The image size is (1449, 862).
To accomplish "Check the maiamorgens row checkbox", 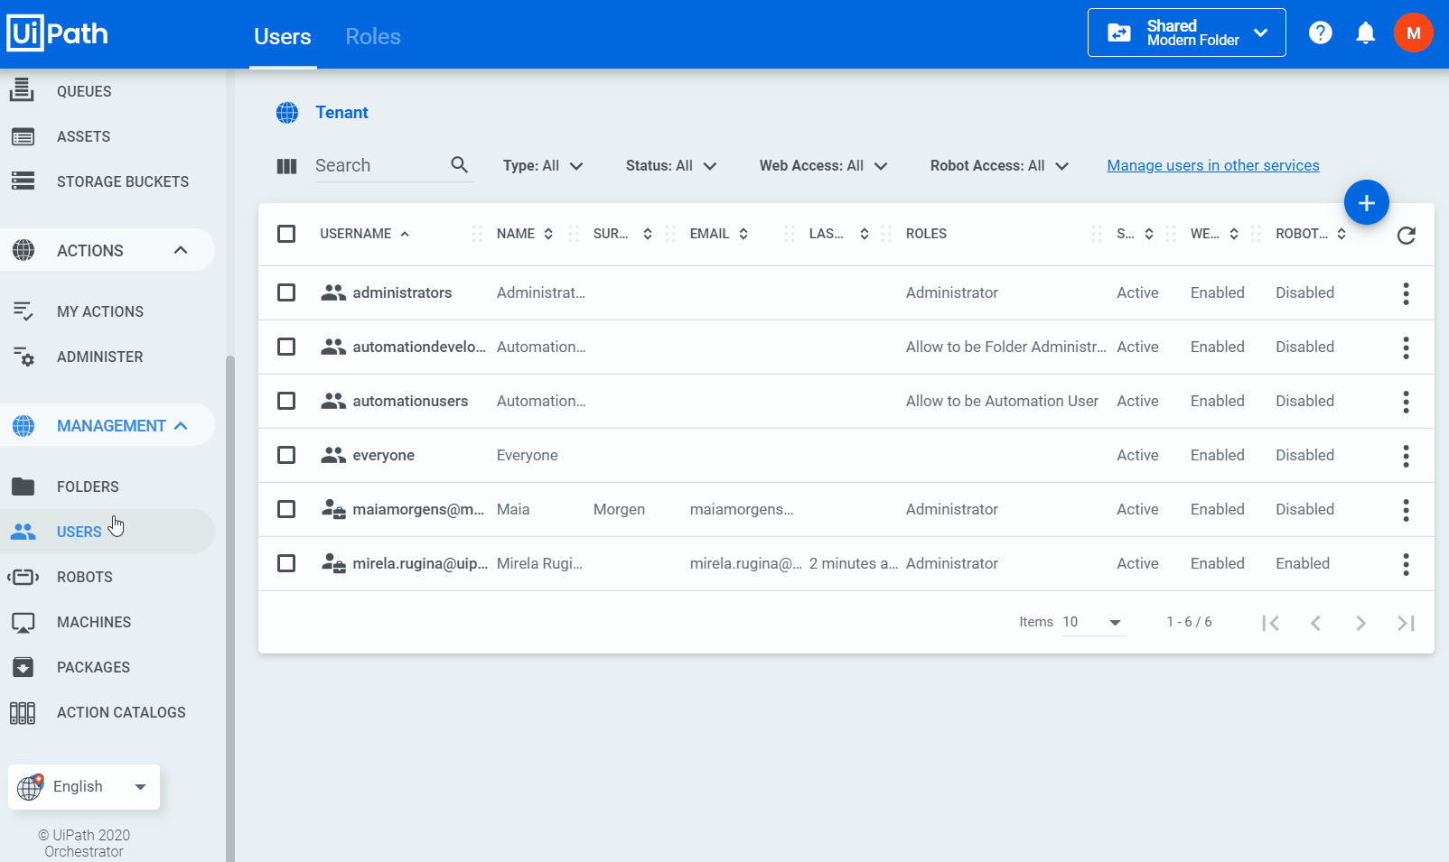I will pyautogui.click(x=286, y=509).
